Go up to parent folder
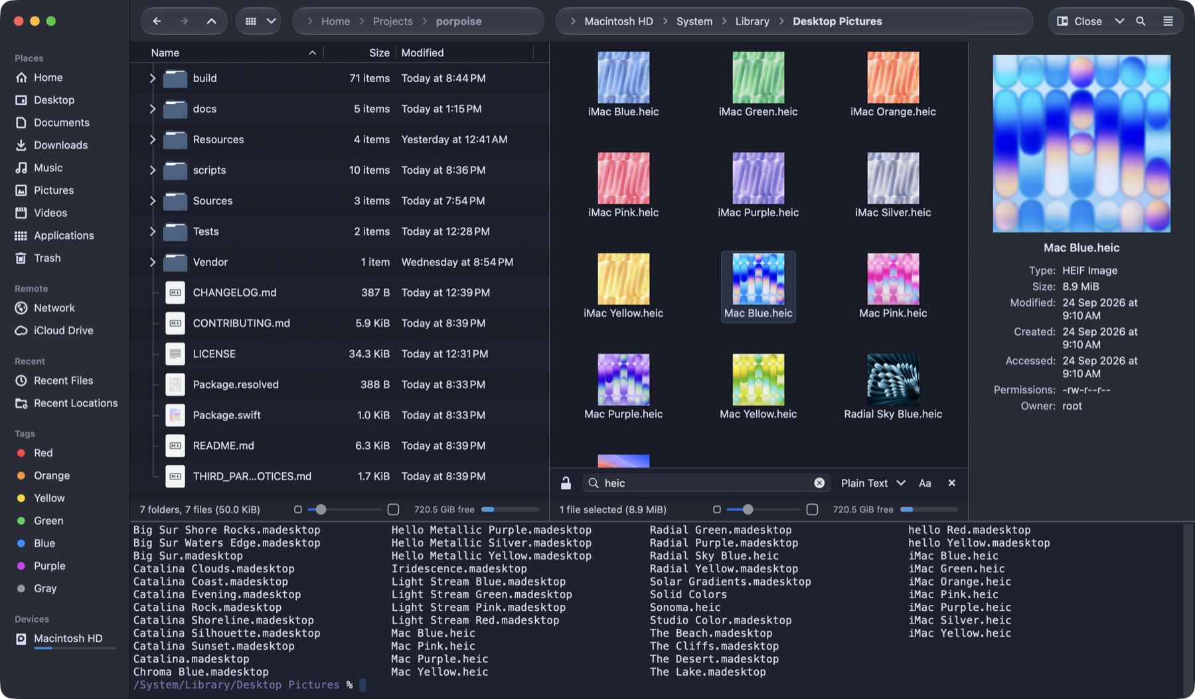 click(x=211, y=21)
